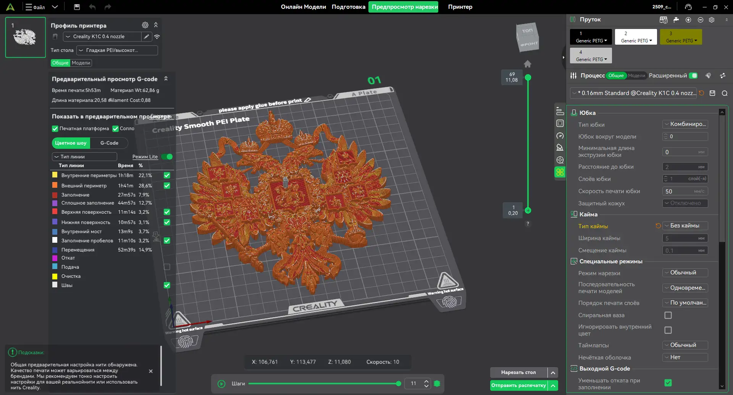Switch Process to Модели tab
733x395 pixels.
[636, 76]
